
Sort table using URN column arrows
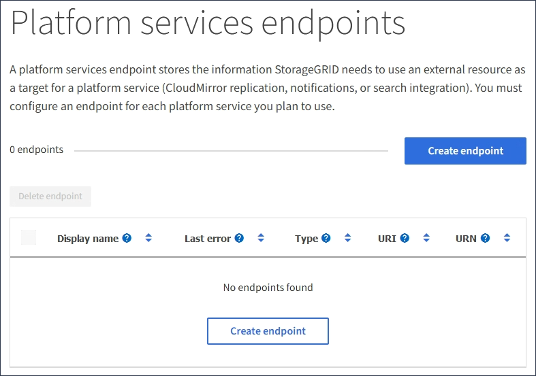click(x=507, y=239)
